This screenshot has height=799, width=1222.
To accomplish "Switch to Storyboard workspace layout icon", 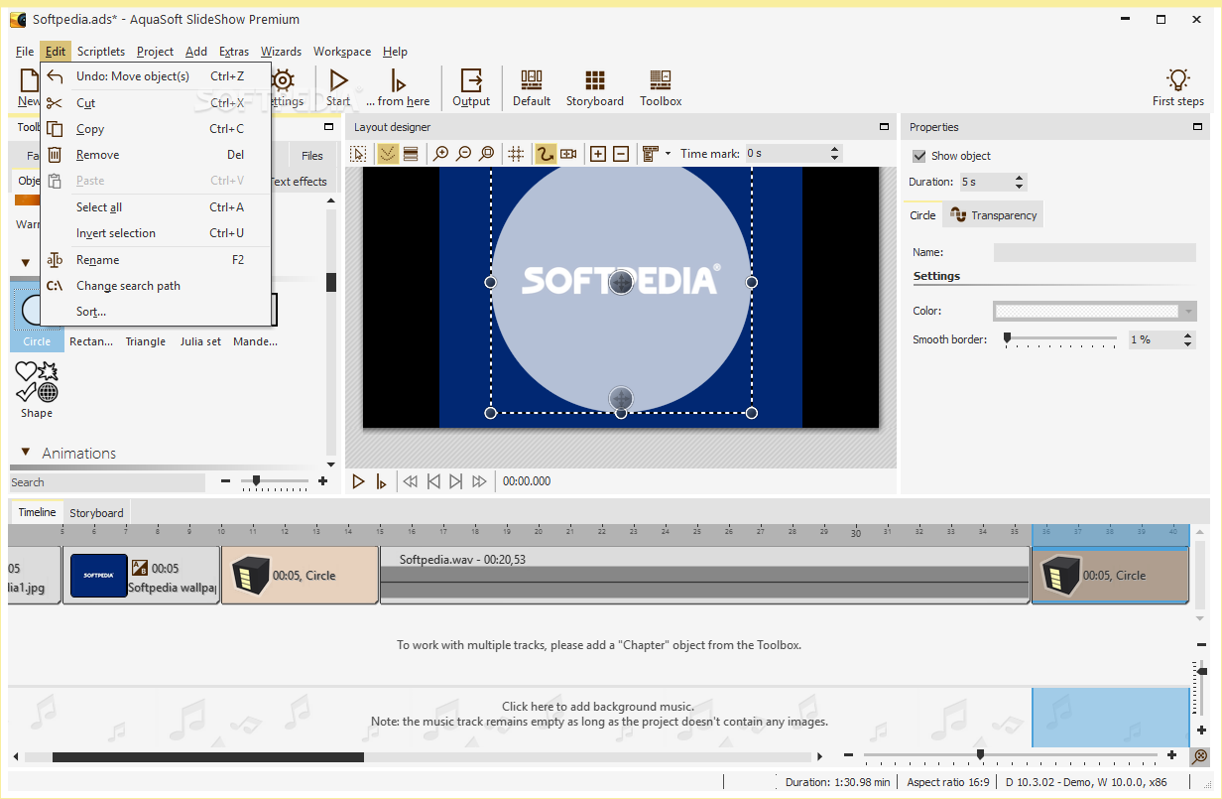I will pyautogui.click(x=595, y=80).
